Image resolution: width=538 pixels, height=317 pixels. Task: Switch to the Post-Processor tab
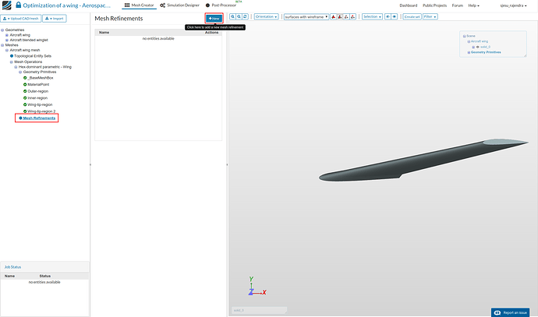[x=221, y=5]
